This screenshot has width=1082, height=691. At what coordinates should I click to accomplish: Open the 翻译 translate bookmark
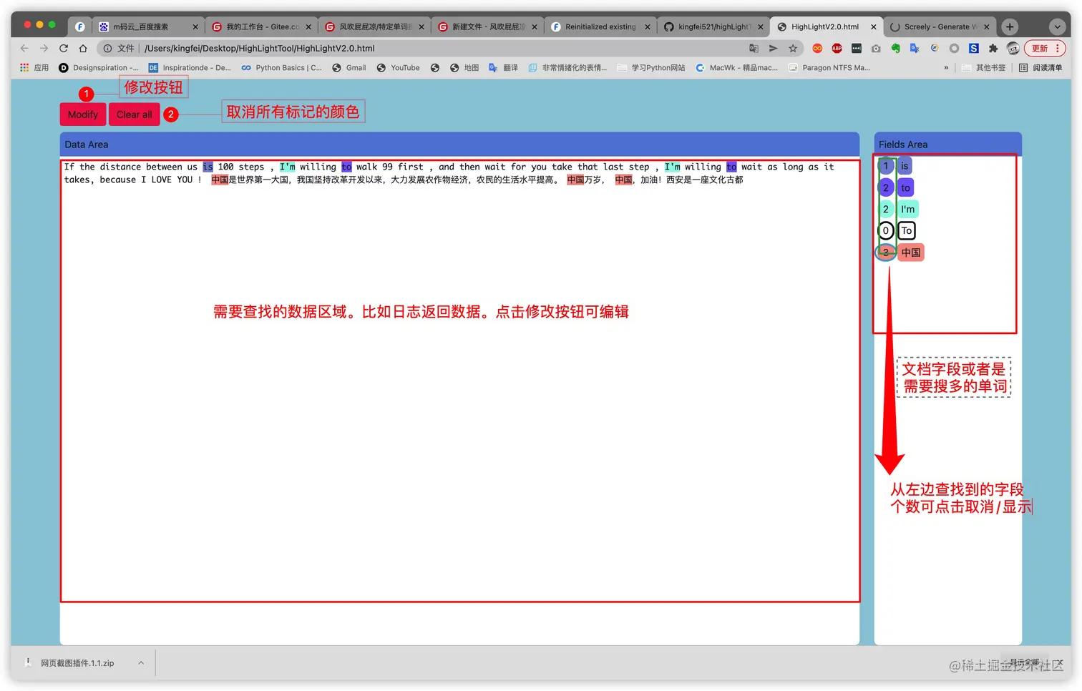coord(503,68)
